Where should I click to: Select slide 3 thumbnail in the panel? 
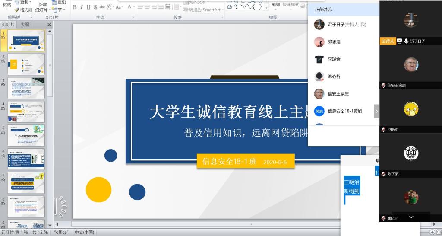26,88
